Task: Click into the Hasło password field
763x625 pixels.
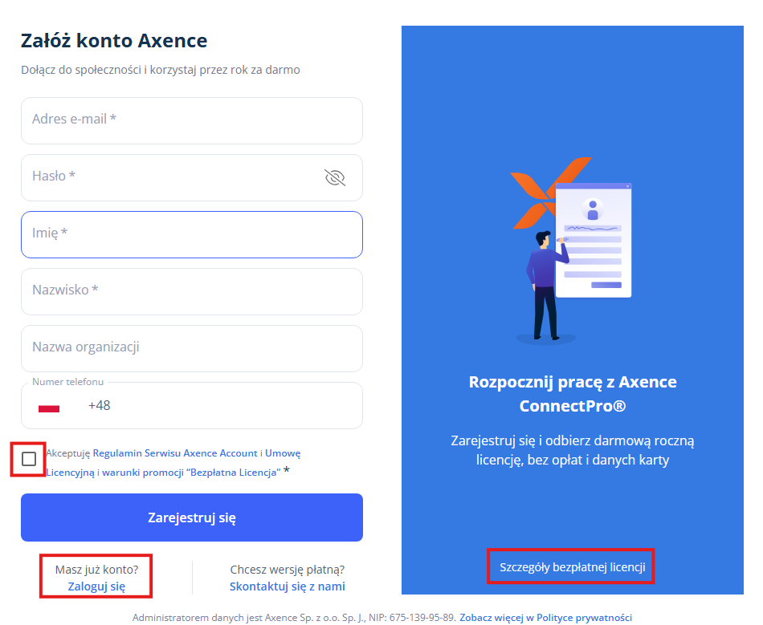Action: 169,177
